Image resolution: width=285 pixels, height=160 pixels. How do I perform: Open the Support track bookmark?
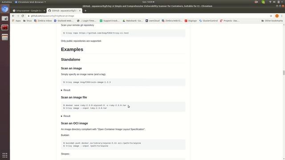(110, 21)
